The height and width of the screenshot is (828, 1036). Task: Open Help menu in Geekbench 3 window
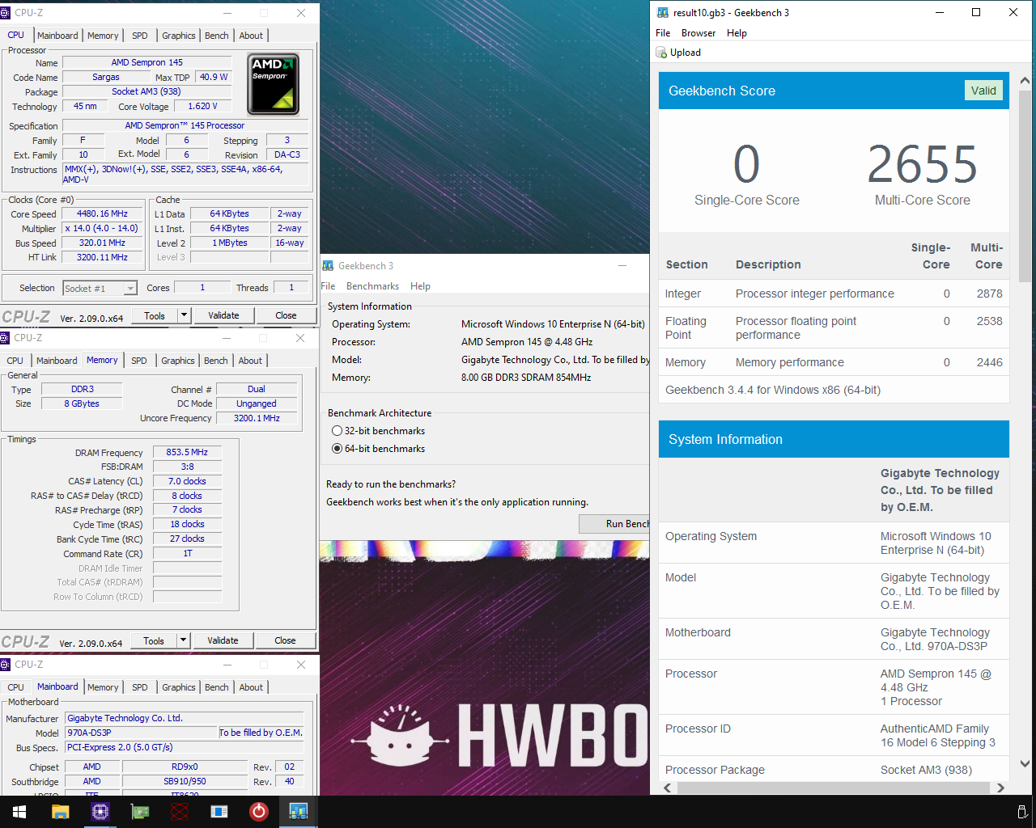420,286
